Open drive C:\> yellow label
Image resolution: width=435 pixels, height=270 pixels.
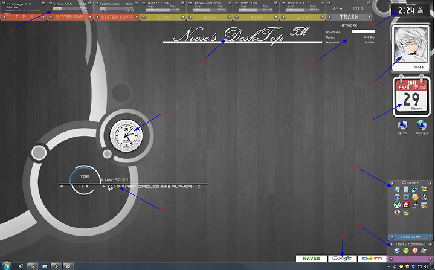163,17
